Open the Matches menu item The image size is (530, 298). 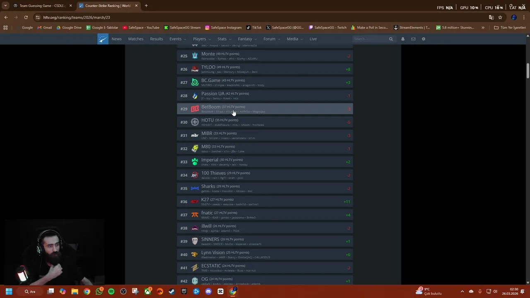tap(136, 39)
